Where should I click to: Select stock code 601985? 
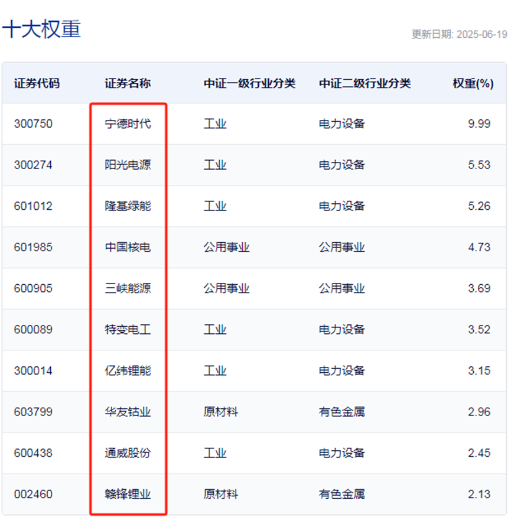pos(33,248)
